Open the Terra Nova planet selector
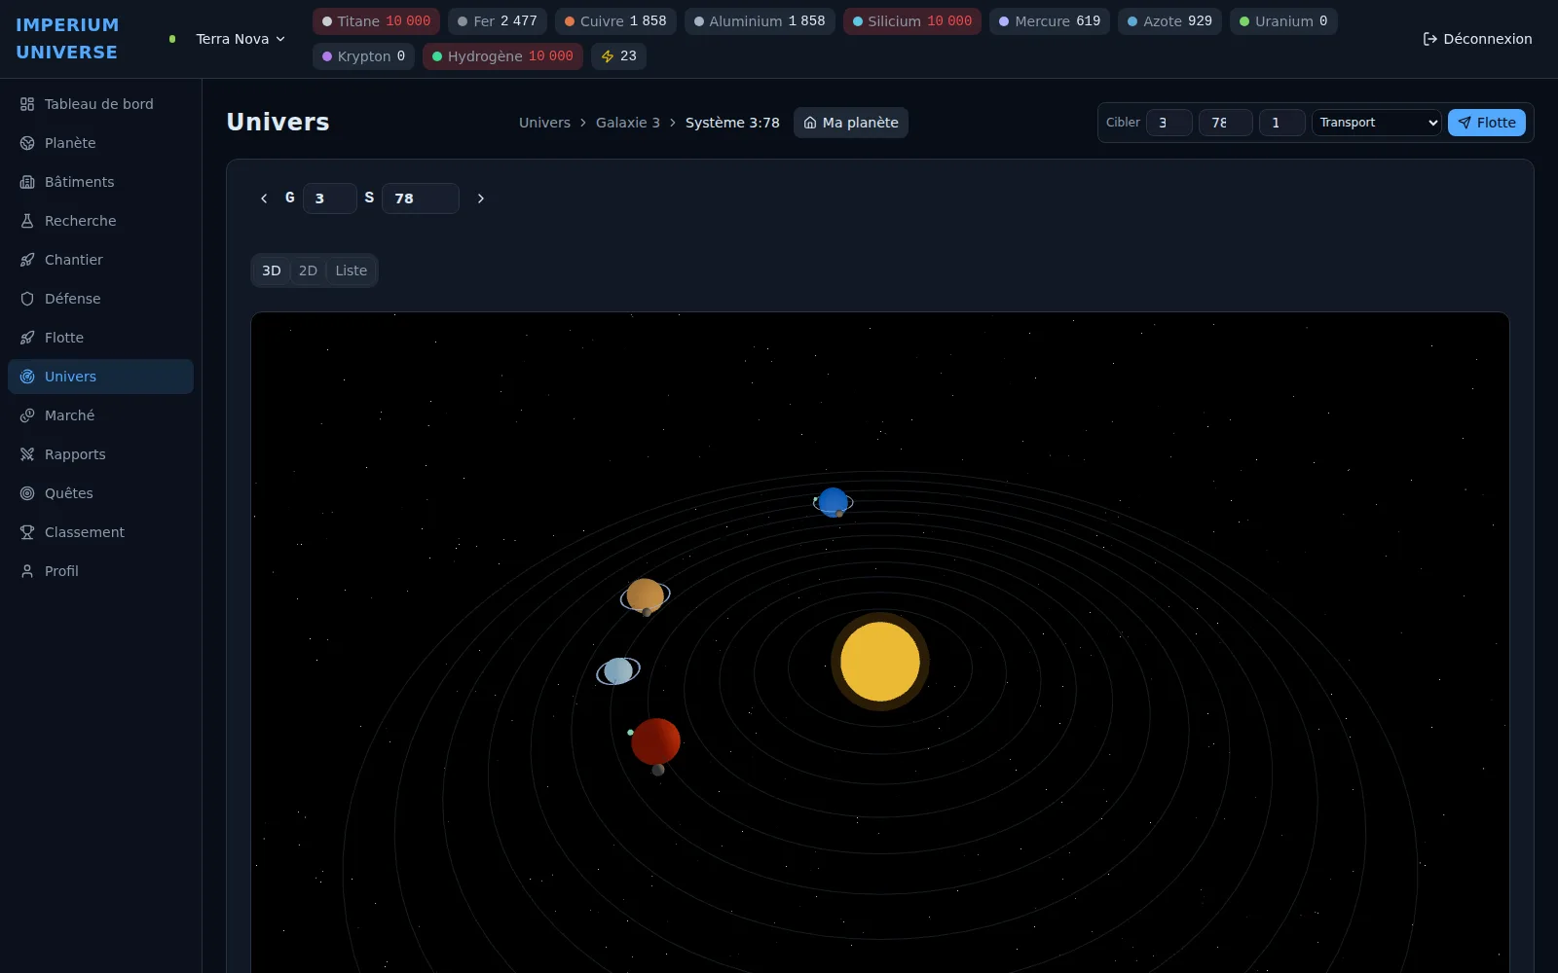This screenshot has height=973, width=1558. coord(240,39)
